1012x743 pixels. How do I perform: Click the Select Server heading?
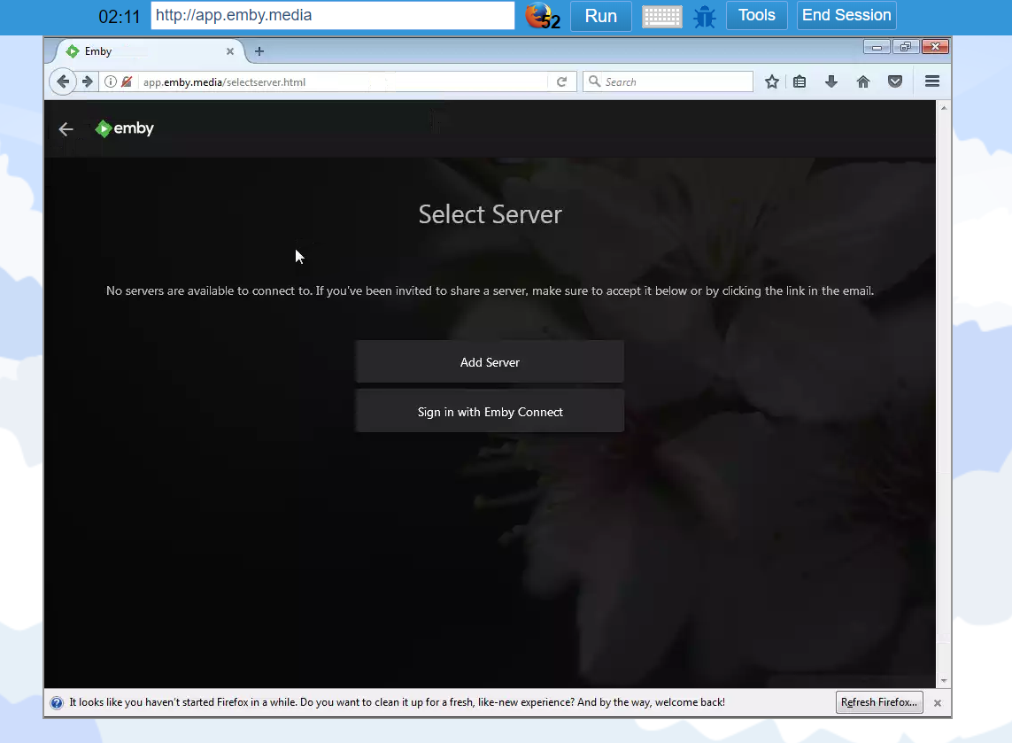click(490, 214)
